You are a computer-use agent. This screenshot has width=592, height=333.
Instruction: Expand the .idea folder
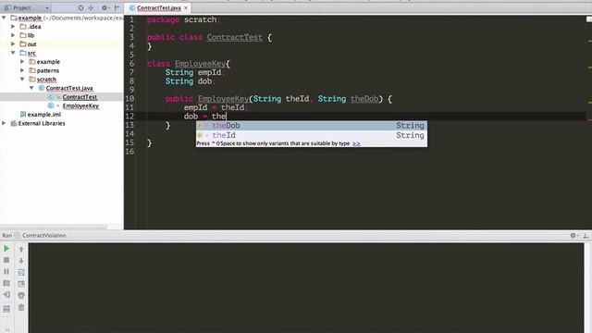pos(13,27)
